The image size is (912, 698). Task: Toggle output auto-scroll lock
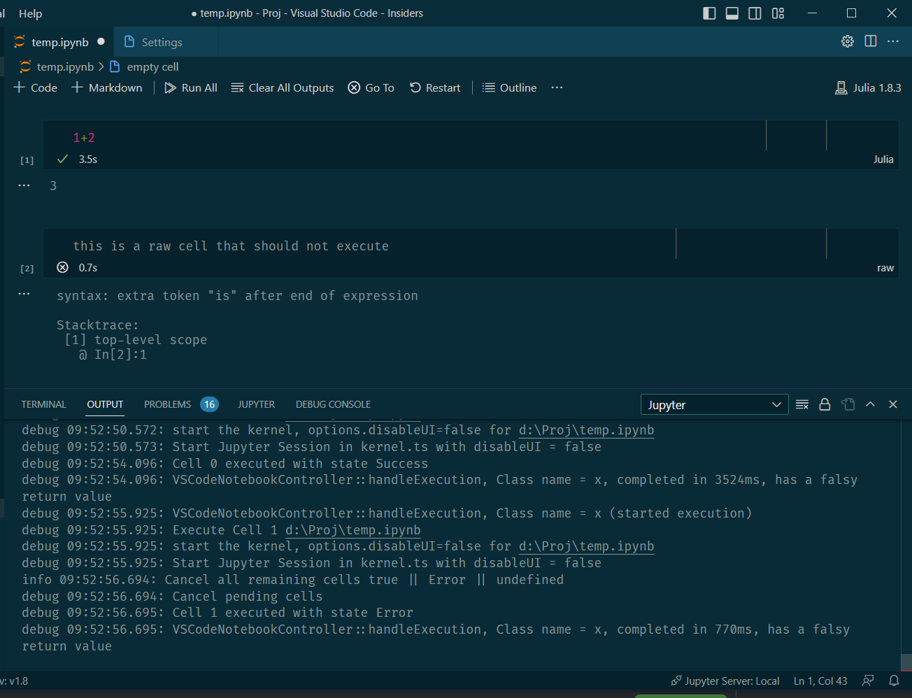pyautogui.click(x=825, y=404)
